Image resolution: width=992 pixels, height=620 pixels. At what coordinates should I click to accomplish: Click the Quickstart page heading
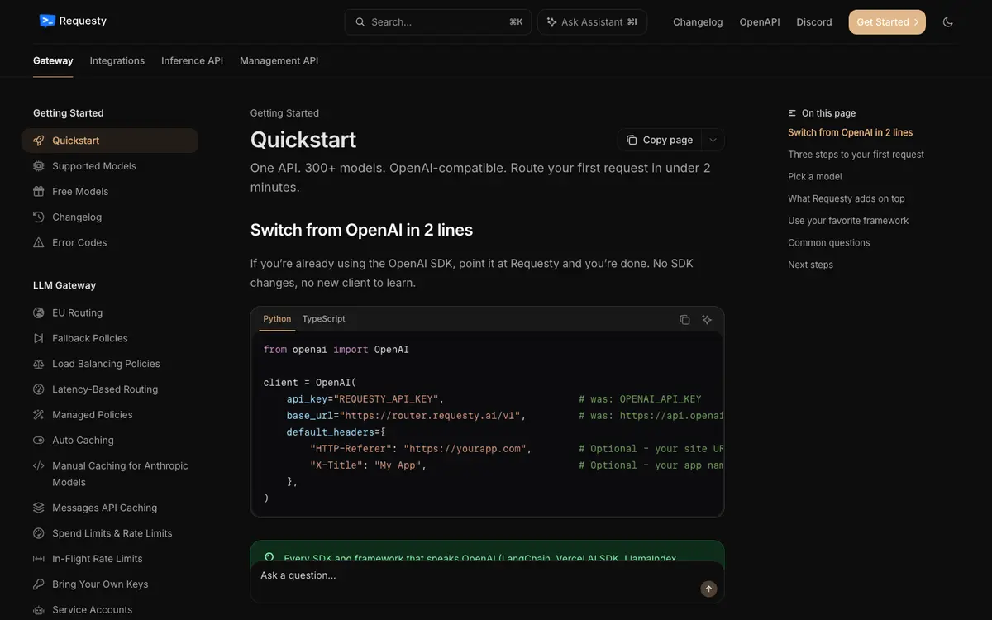[303, 139]
